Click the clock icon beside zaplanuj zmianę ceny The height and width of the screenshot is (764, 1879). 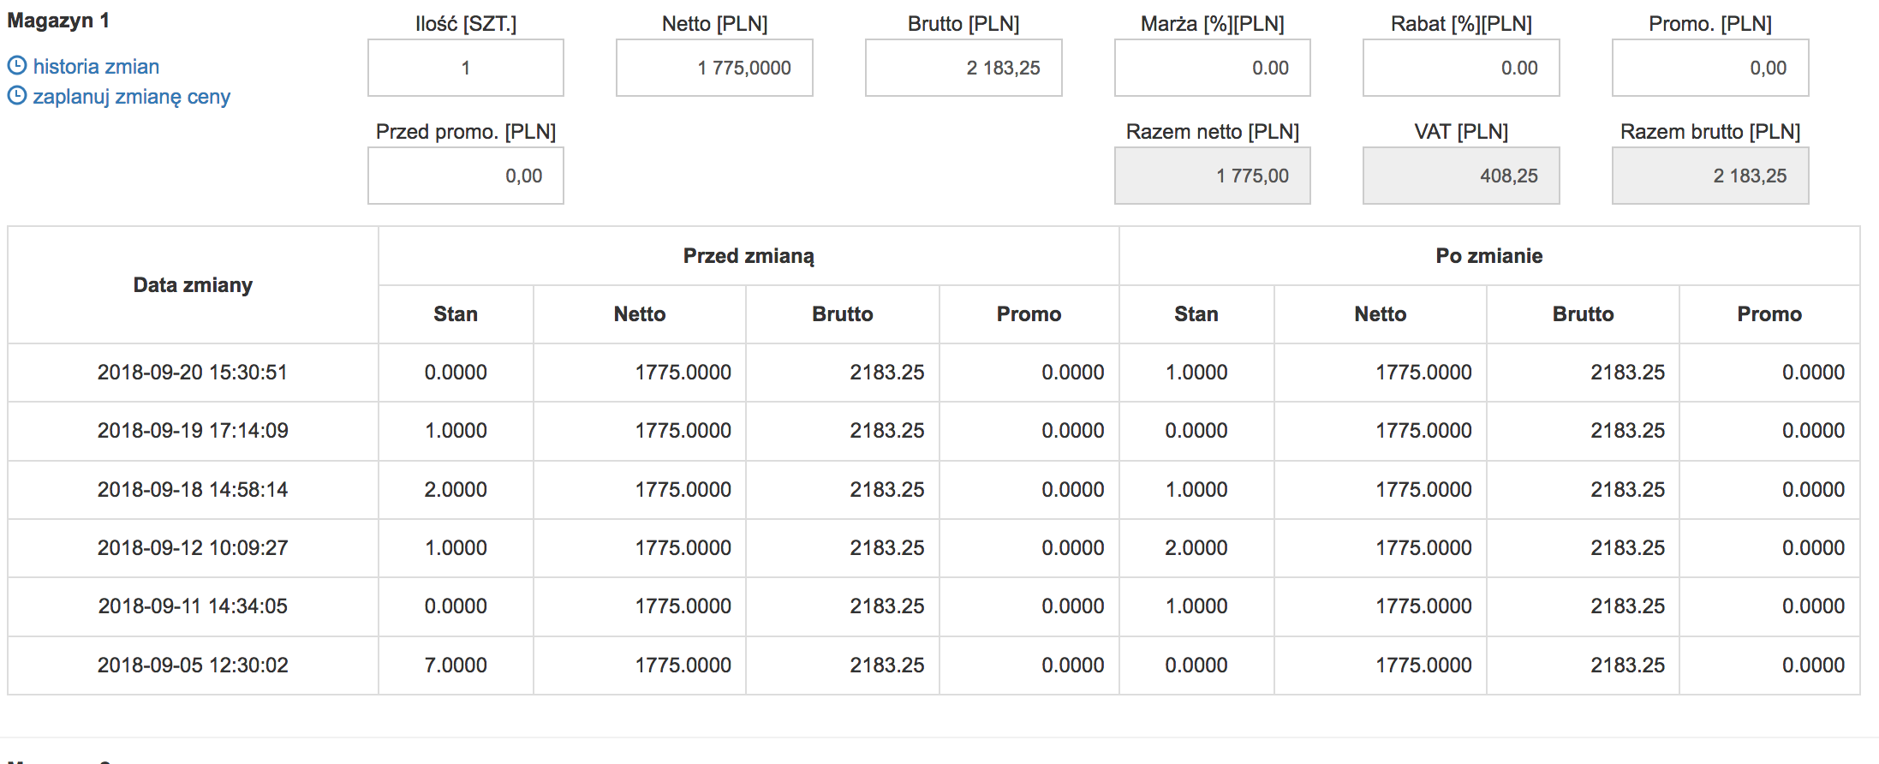click(x=17, y=96)
